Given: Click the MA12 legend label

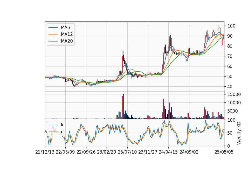Looking at the screenshot, I should point(67,34).
